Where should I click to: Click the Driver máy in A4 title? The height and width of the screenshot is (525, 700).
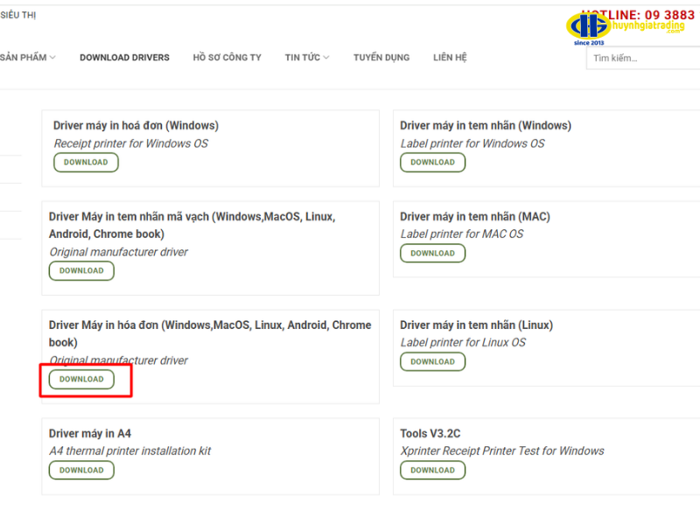click(x=90, y=433)
